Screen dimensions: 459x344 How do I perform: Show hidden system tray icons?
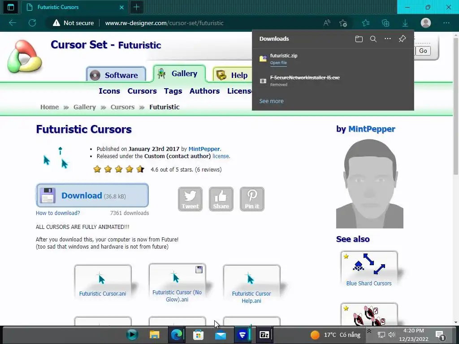click(369, 331)
